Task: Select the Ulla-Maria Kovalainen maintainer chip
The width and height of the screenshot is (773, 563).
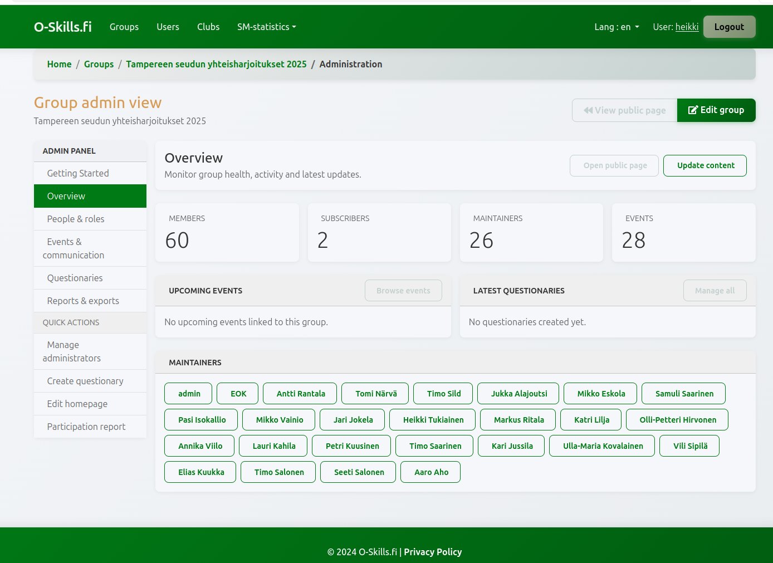Action: point(602,446)
